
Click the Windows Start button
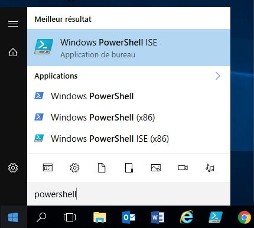[13, 217]
